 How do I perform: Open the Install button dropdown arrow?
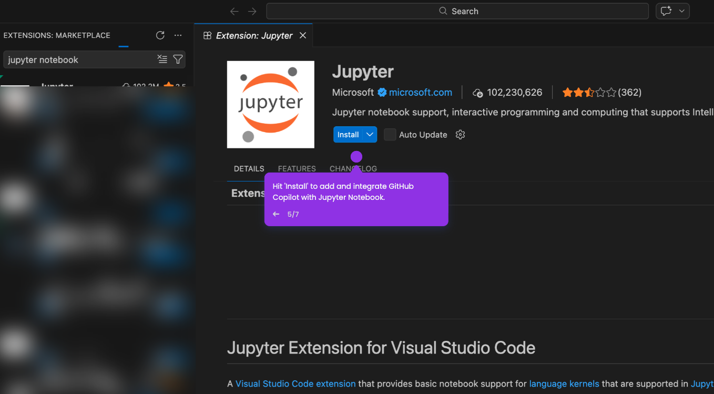click(x=370, y=135)
